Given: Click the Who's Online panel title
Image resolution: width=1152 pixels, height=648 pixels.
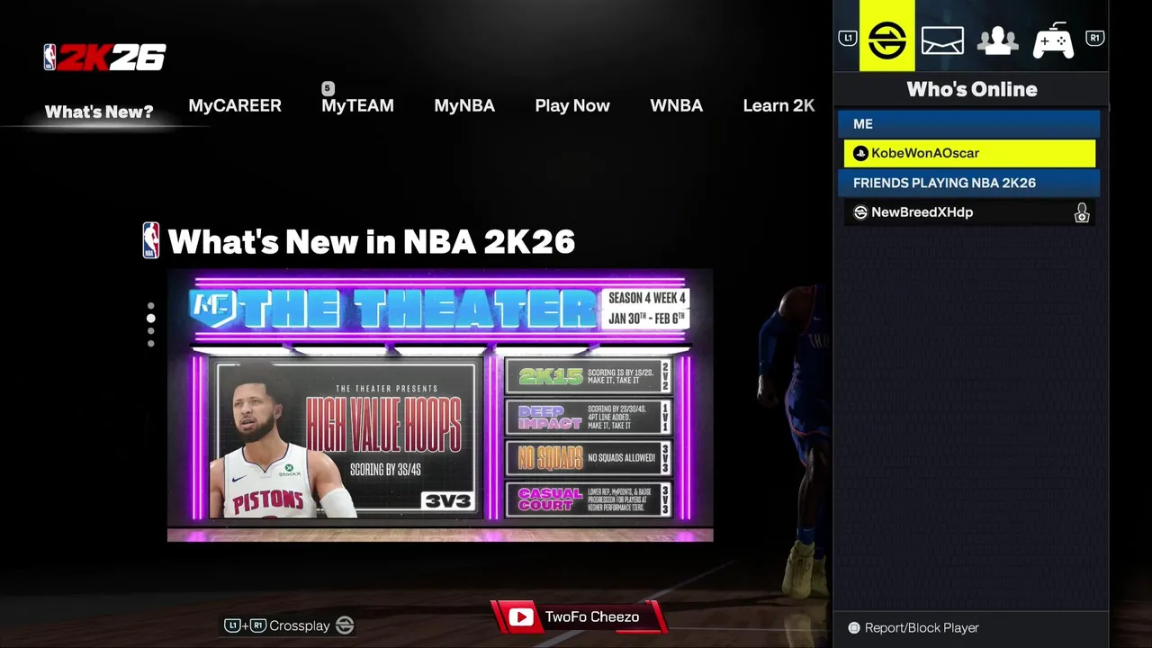Looking at the screenshot, I should [x=972, y=89].
